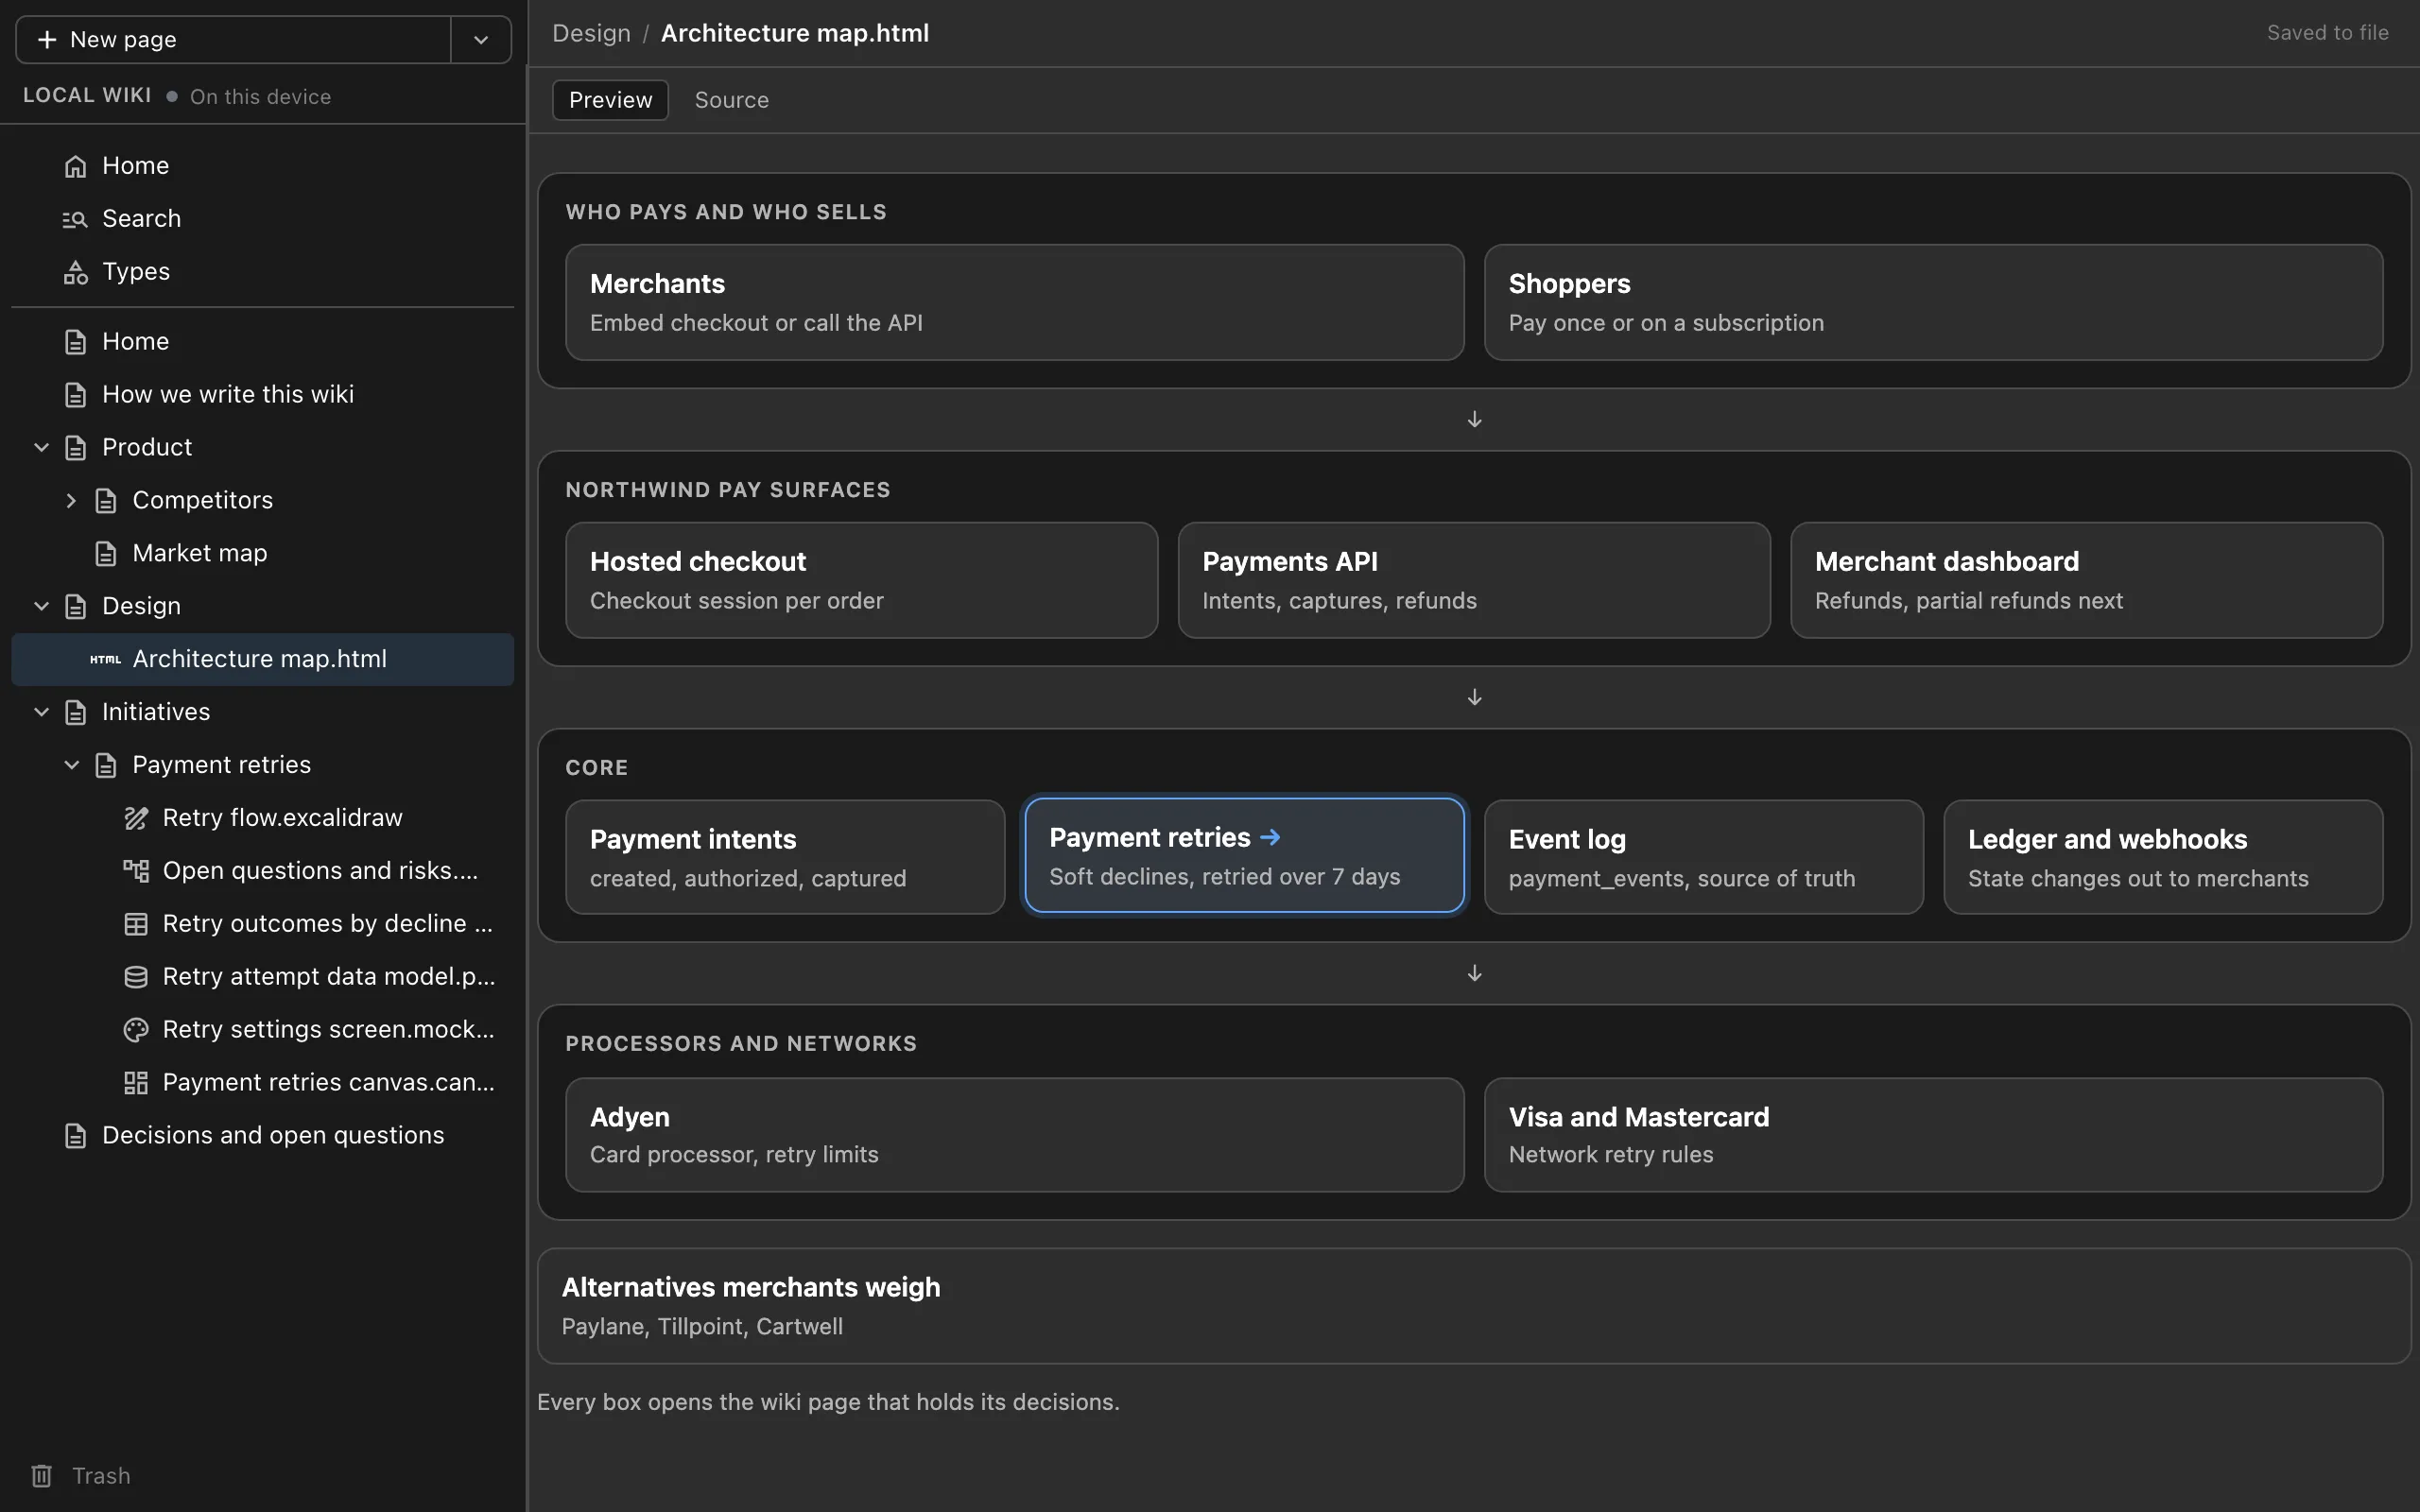The height and width of the screenshot is (1512, 2420).
Task: Click the palette icon for Retry settings screen mock
Action: point(135,1031)
